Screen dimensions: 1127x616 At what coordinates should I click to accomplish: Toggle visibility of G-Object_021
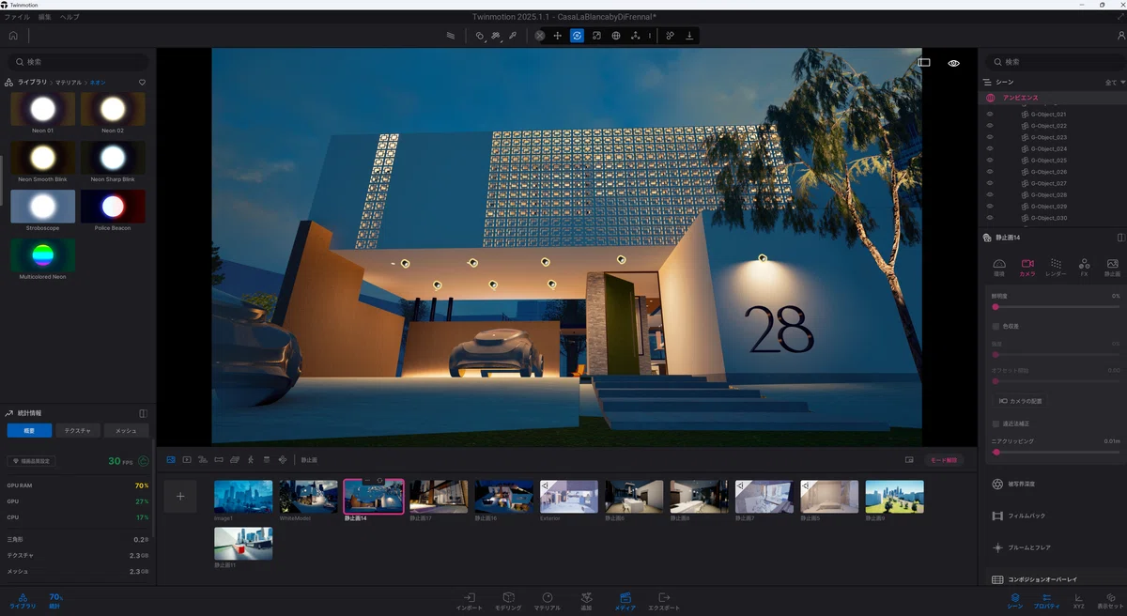coord(990,115)
